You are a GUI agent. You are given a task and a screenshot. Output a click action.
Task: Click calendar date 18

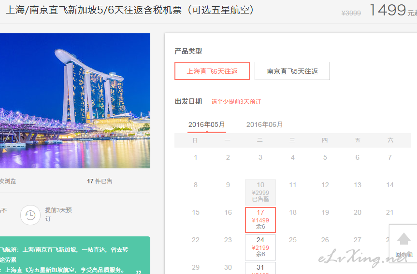coord(293,212)
